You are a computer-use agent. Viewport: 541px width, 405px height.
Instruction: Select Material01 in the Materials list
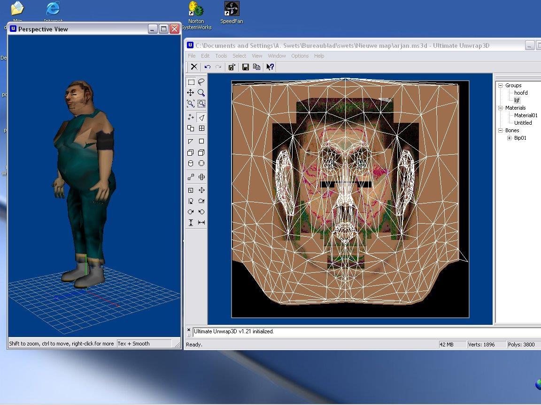click(526, 115)
